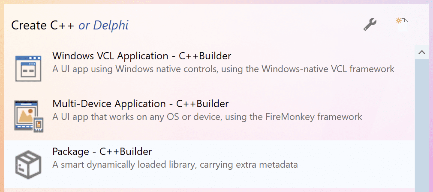
Task: Click the Windows VCL Application window icon
Action: (x=28, y=68)
